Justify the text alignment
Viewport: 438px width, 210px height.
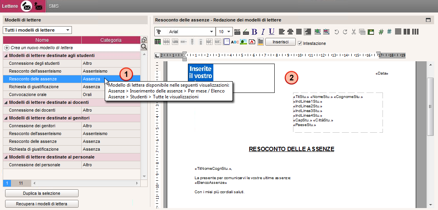[x=299, y=32]
